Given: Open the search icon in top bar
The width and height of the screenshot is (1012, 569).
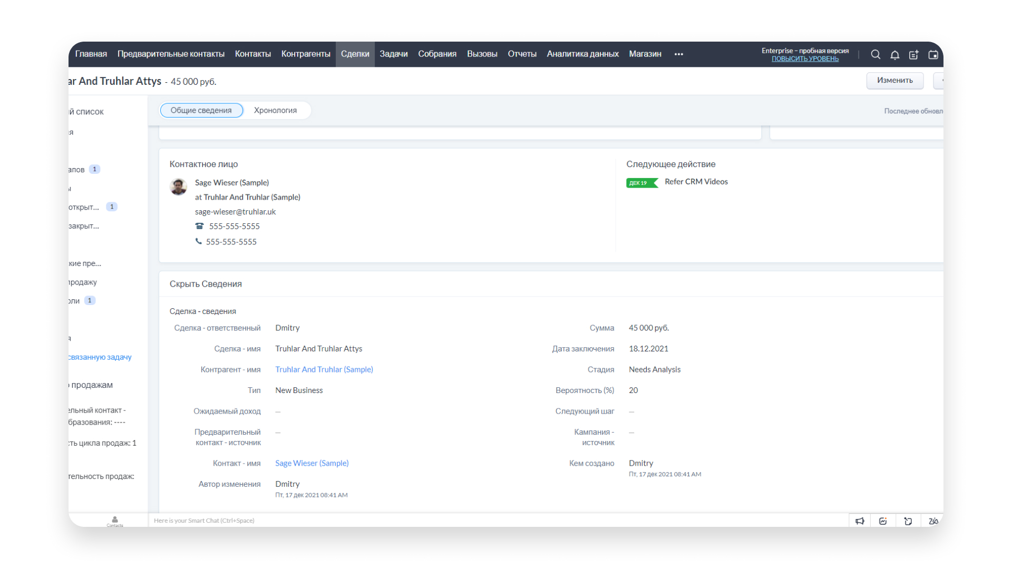Looking at the screenshot, I should click(x=875, y=54).
